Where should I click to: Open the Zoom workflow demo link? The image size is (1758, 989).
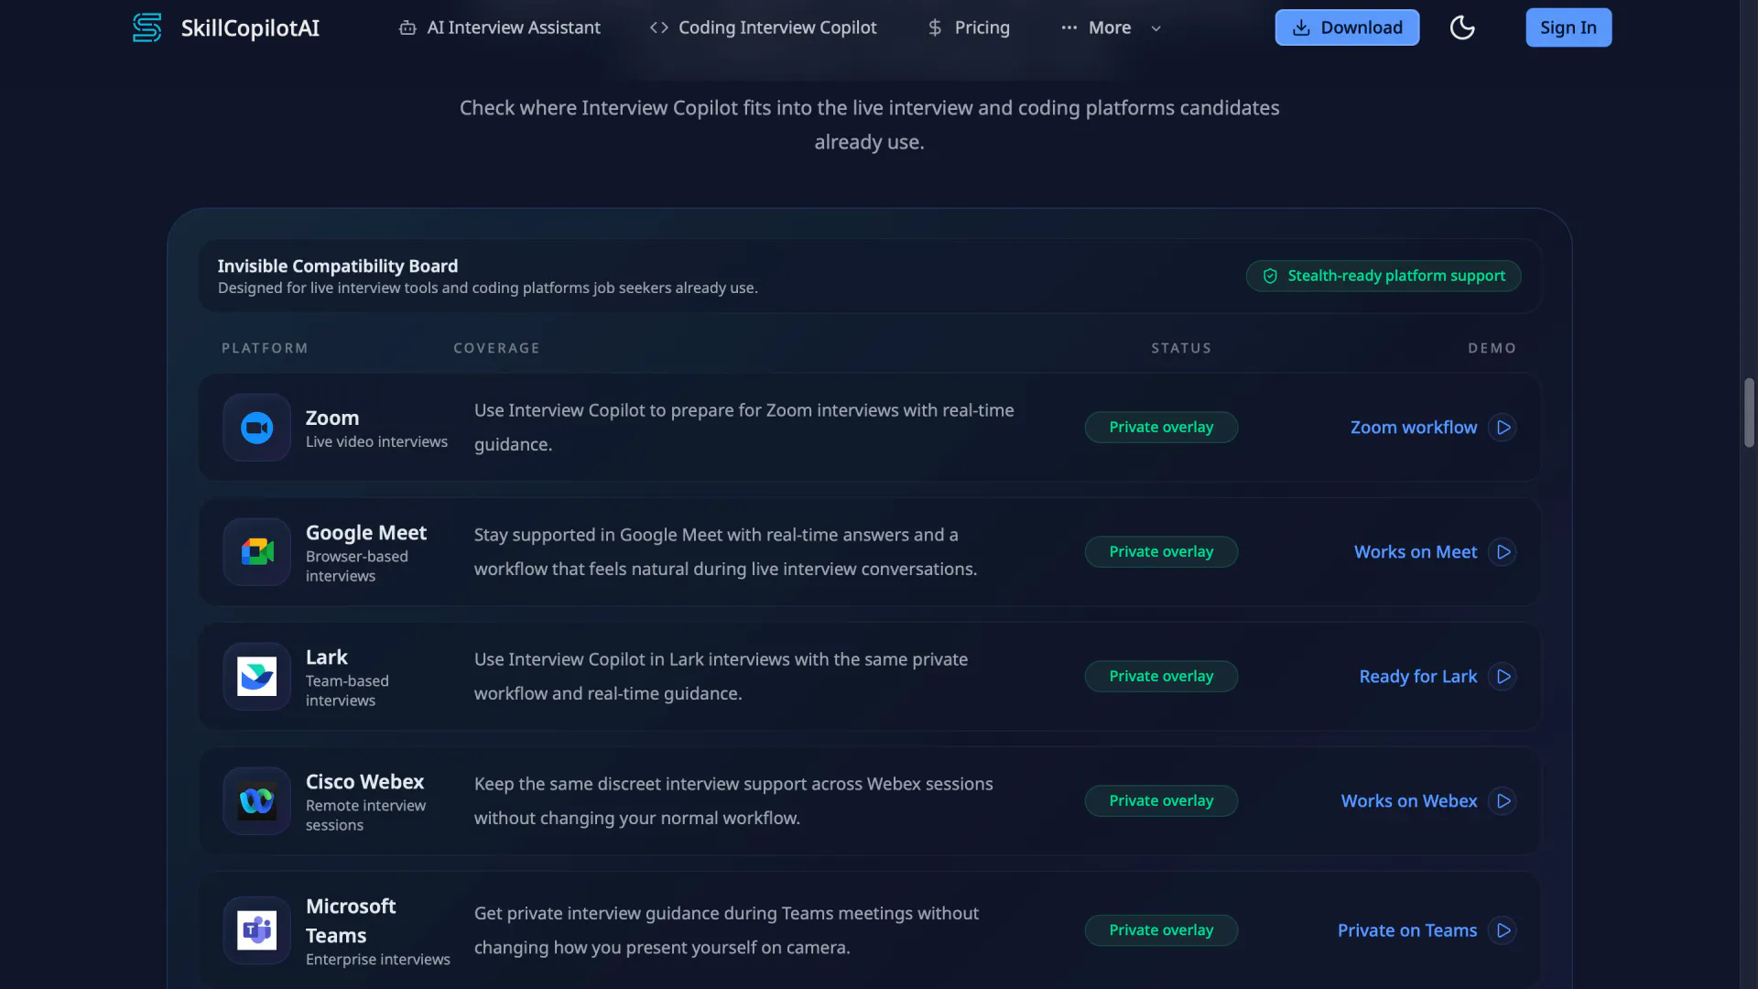coord(1413,428)
